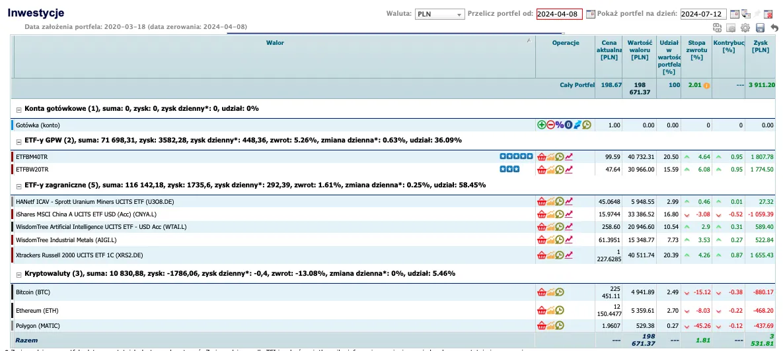
Task: Click the Przelicz portfel od date field
Action: tap(559, 14)
